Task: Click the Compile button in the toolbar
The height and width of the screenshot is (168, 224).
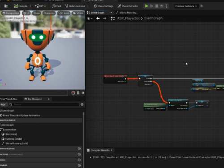Action: point(21,6)
